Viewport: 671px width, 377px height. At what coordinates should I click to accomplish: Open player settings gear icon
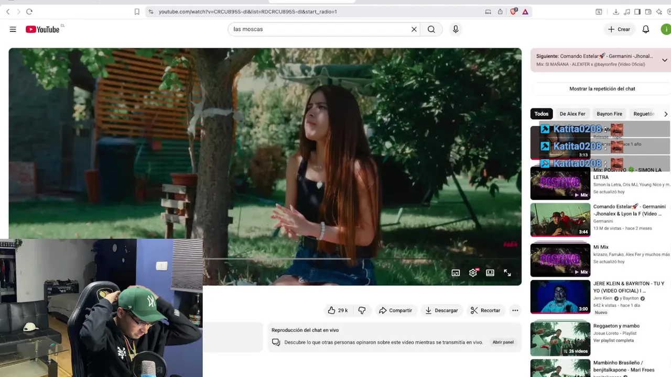point(473,273)
